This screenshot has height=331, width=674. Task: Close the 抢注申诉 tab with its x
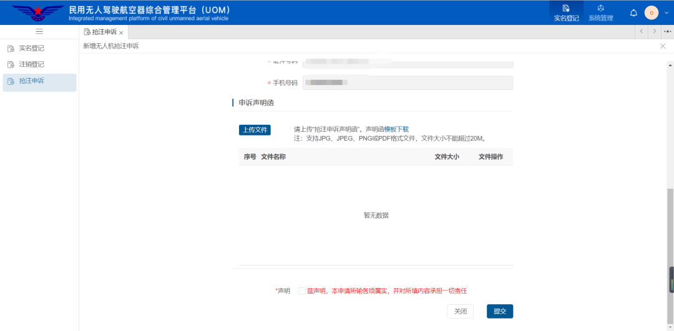121,32
